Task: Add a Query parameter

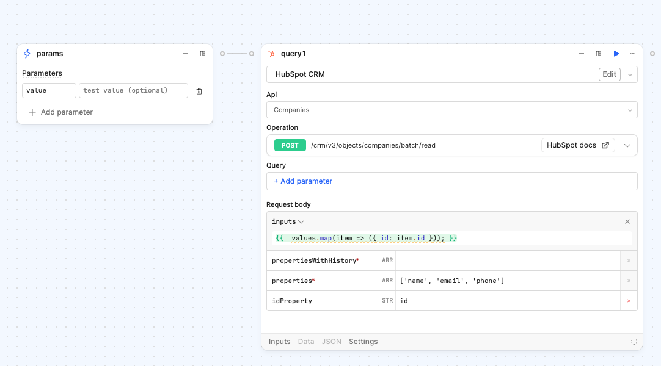Action: (x=303, y=181)
